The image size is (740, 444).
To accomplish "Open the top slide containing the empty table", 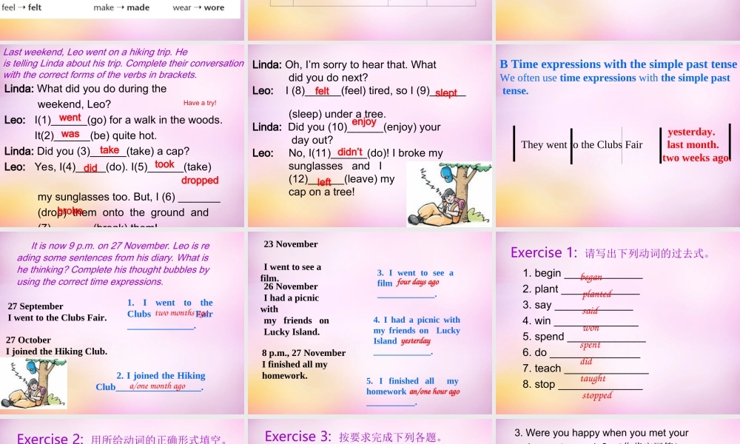I will click(x=370, y=18).
